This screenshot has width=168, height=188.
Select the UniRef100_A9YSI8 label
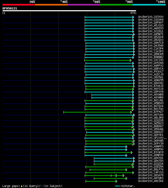(151, 89)
